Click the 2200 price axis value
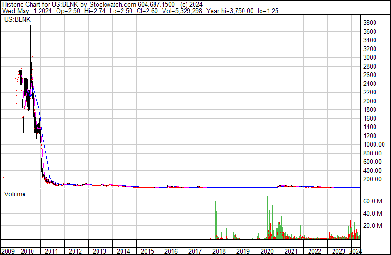 (370, 92)
